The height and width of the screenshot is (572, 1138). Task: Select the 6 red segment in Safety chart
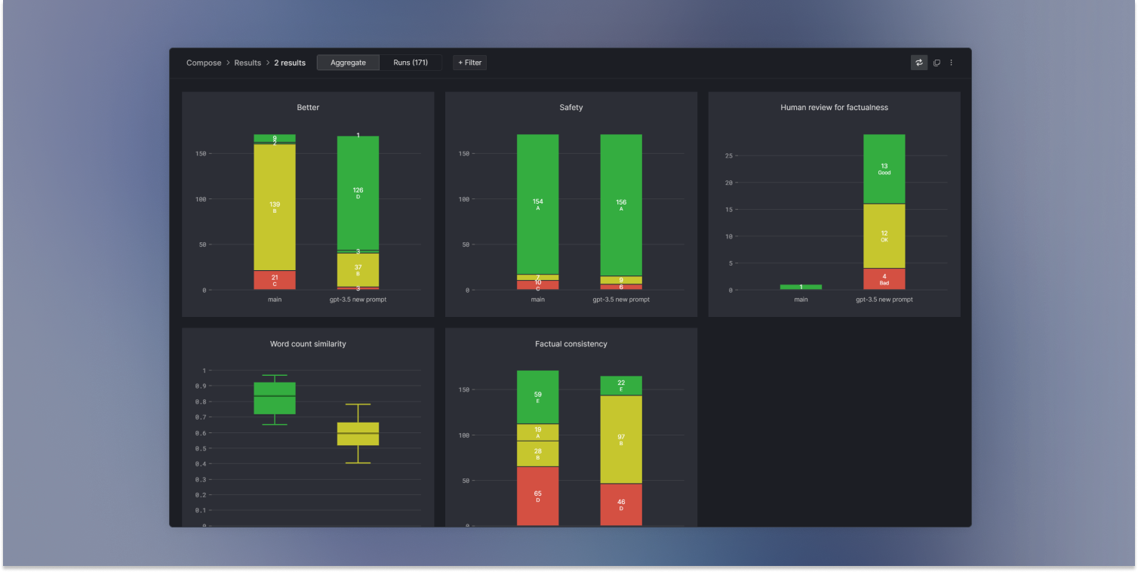click(x=621, y=288)
